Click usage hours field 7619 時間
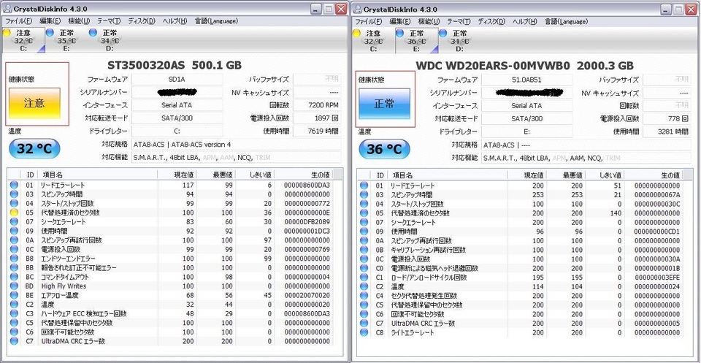This screenshot has width=701, height=363. [316, 131]
